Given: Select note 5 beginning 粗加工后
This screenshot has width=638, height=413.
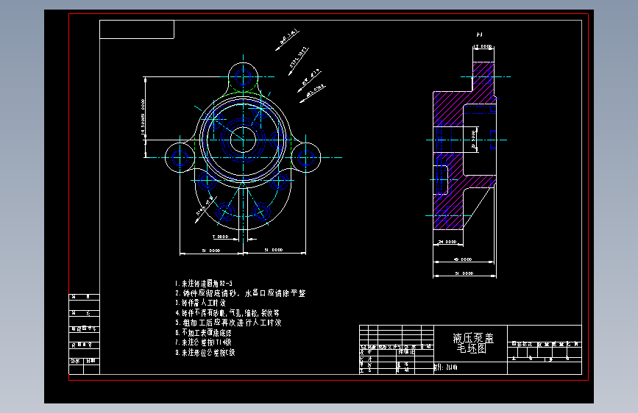Looking at the screenshot, I should (x=228, y=323).
